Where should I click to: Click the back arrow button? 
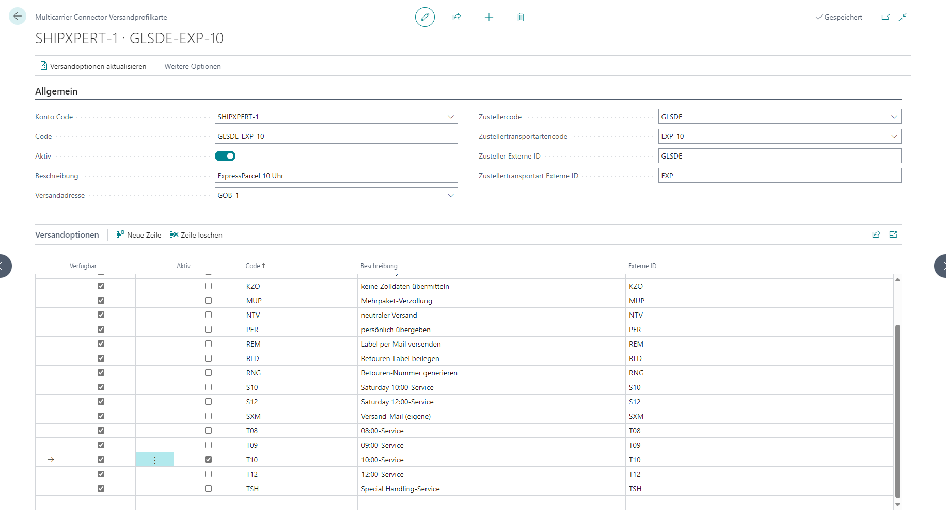pyautogui.click(x=18, y=17)
